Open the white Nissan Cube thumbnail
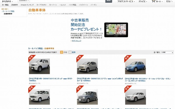 (39, 97)
